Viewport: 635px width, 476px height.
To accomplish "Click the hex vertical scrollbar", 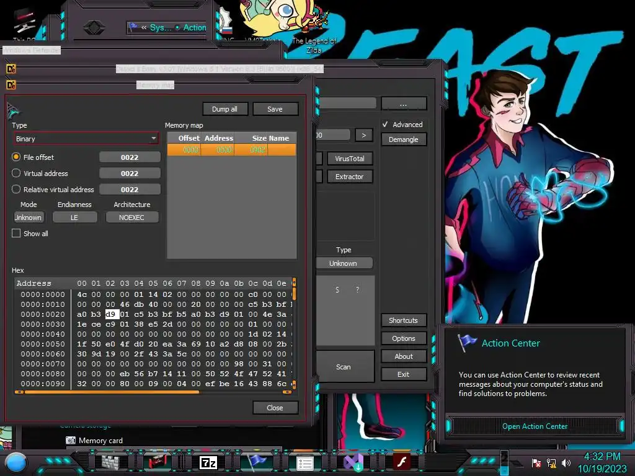I will click(294, 333).
